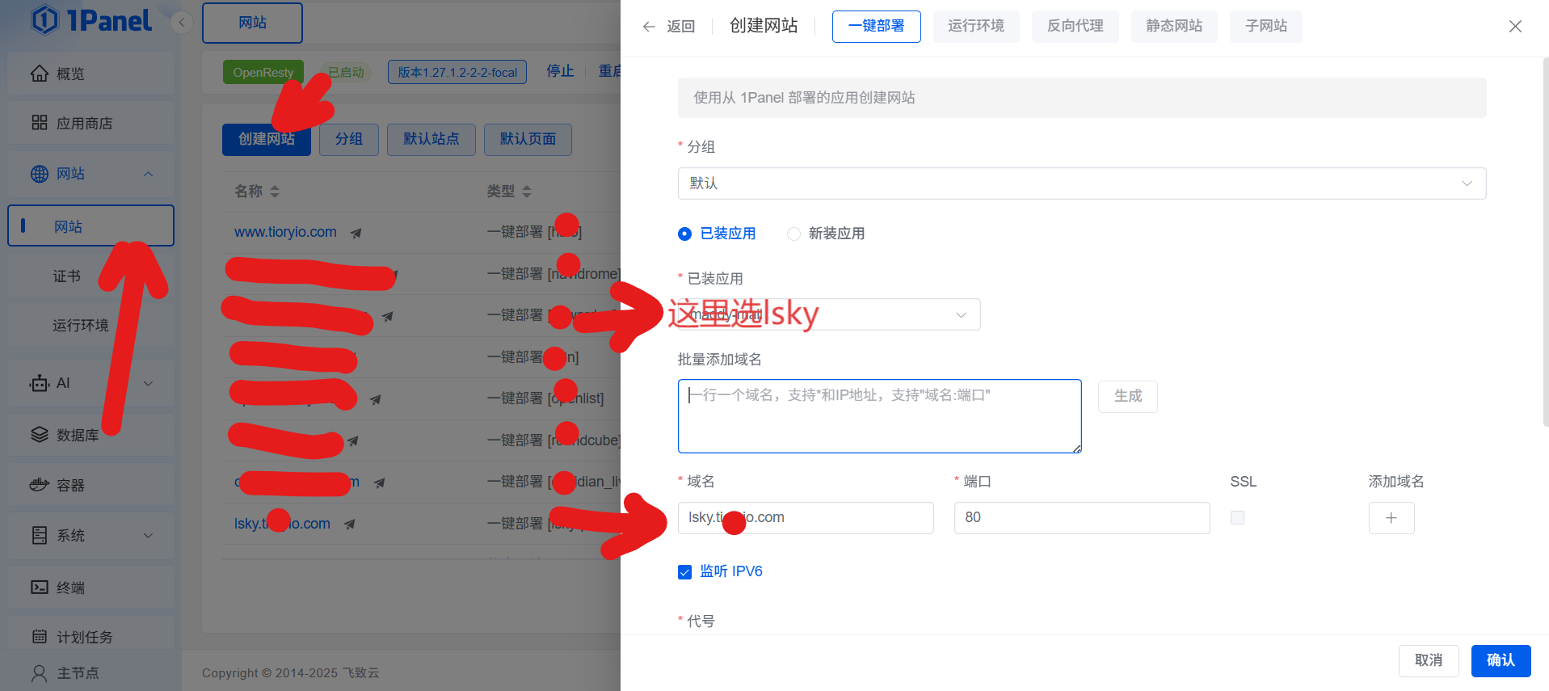Open the 已装应用 application dropdown
Screen dimensions: 1549x691
pyautogui.click(x=829, y=314)
